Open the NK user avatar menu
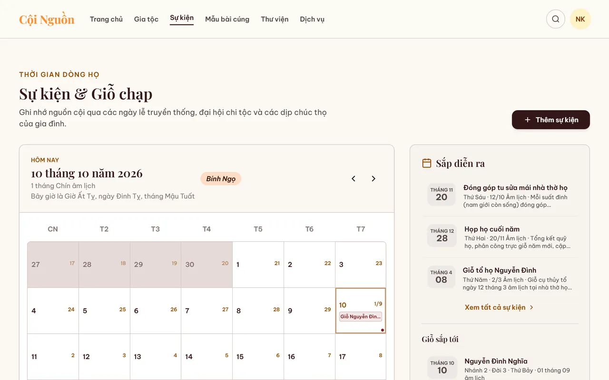This screenshot has height=380, width=609. point(580,19)
